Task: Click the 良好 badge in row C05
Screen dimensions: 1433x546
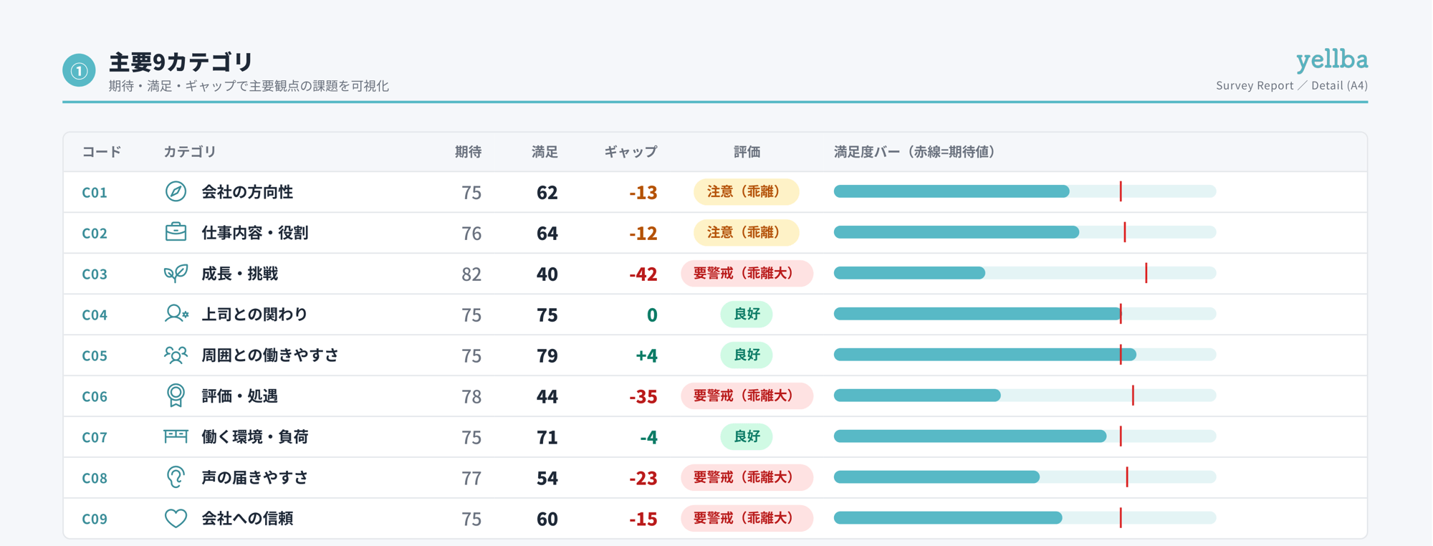Action: click(746, 355)
